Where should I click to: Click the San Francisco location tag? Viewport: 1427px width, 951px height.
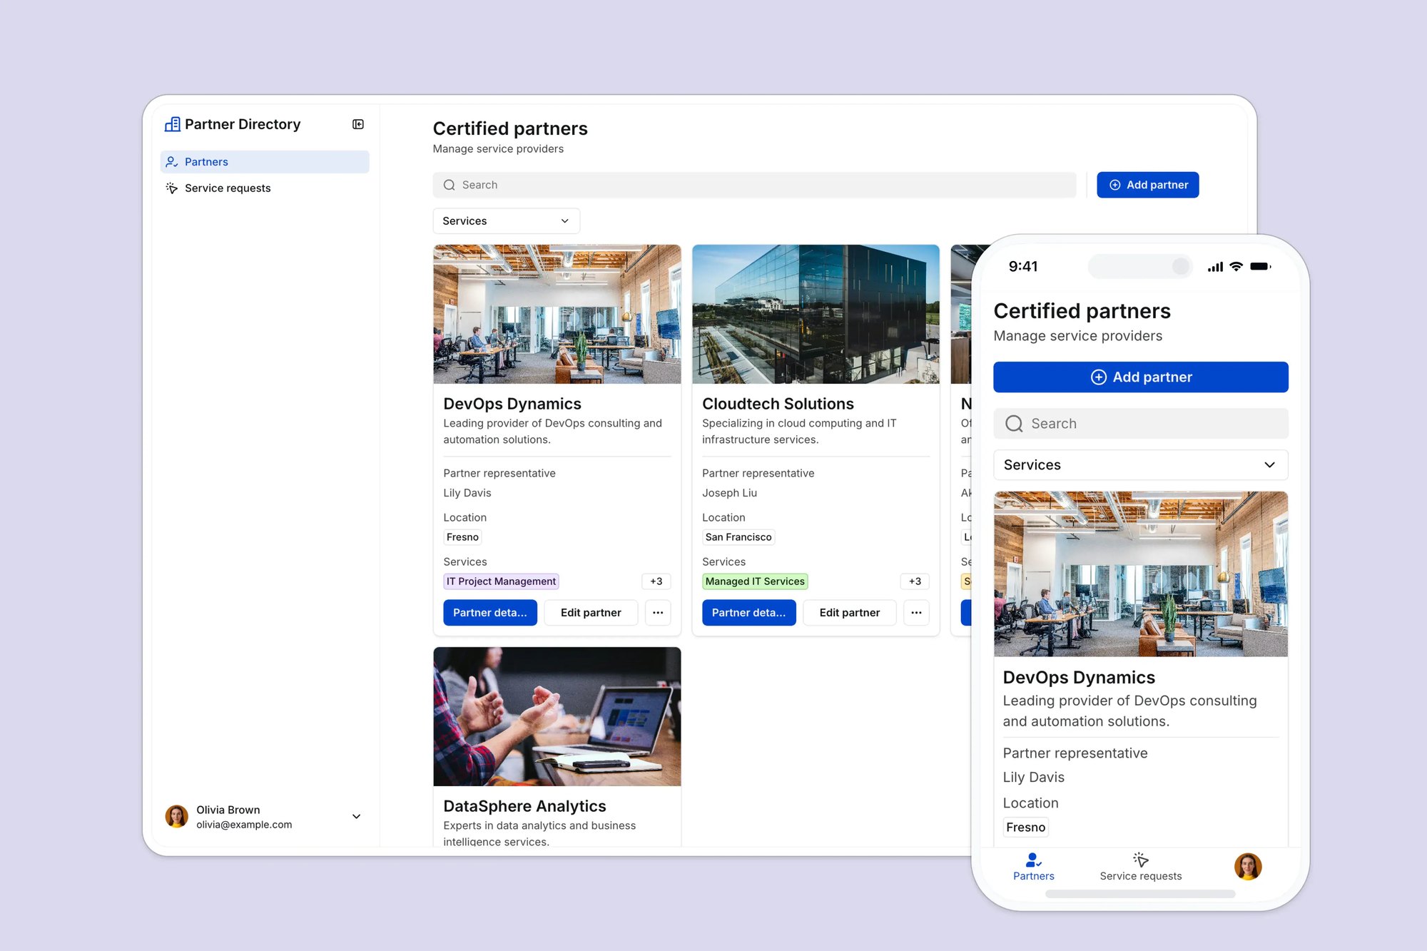pos(738,537)
